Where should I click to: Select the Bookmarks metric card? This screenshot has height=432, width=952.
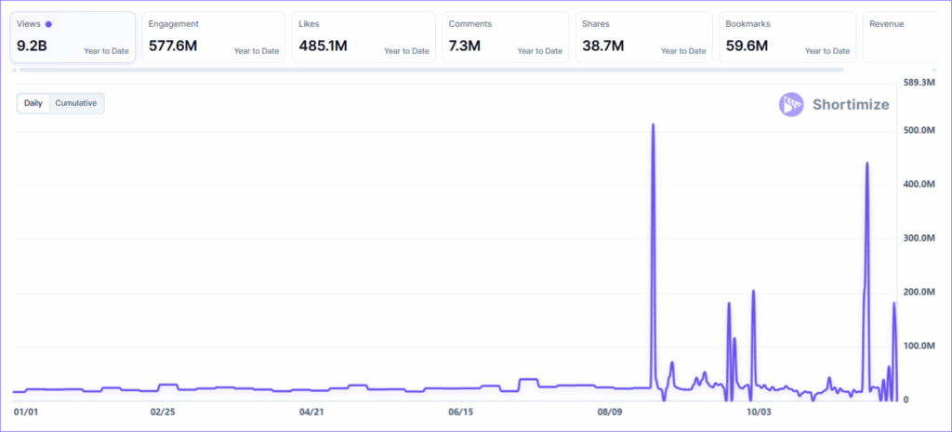pos(787,37)
